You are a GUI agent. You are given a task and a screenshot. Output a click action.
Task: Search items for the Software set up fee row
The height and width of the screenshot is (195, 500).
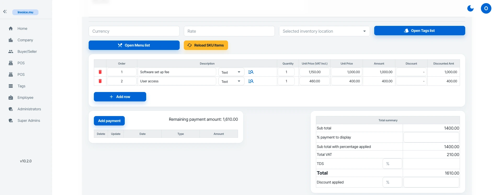tap(251, 72)
